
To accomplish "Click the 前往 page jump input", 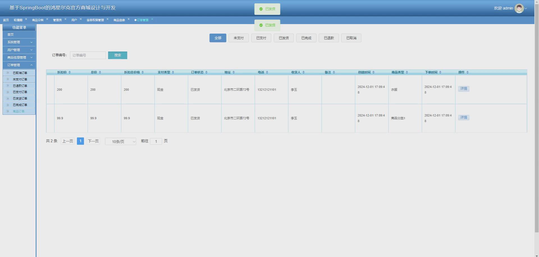I will pyautogui.click(x=156, y=141).
